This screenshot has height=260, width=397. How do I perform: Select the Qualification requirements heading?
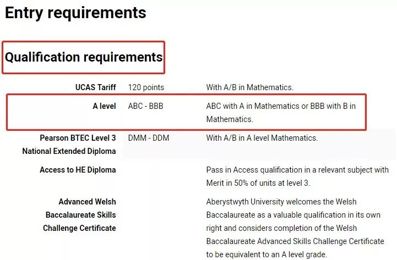pos(84,57)
